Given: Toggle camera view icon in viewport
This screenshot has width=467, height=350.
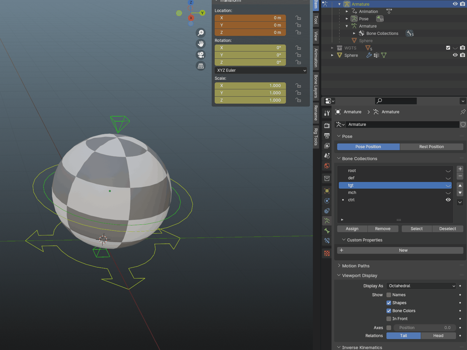Looking at the screenshot, I should 201,55.
